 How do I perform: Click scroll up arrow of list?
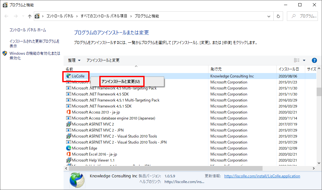pos(319,69)
